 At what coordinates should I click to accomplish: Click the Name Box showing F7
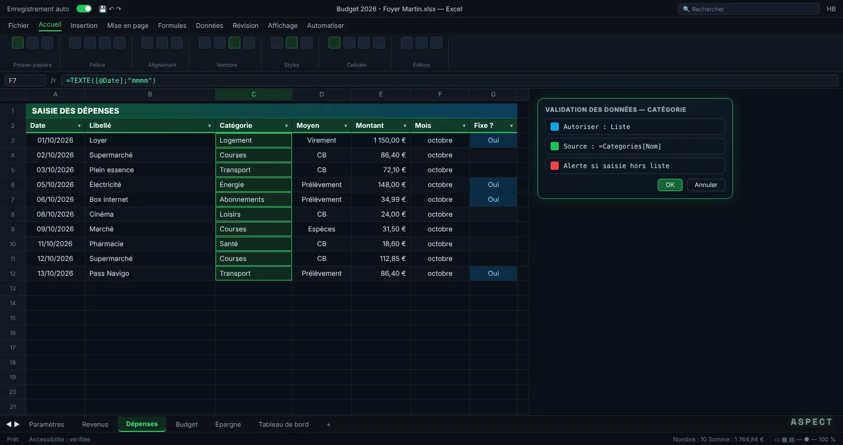click(25, 80)
